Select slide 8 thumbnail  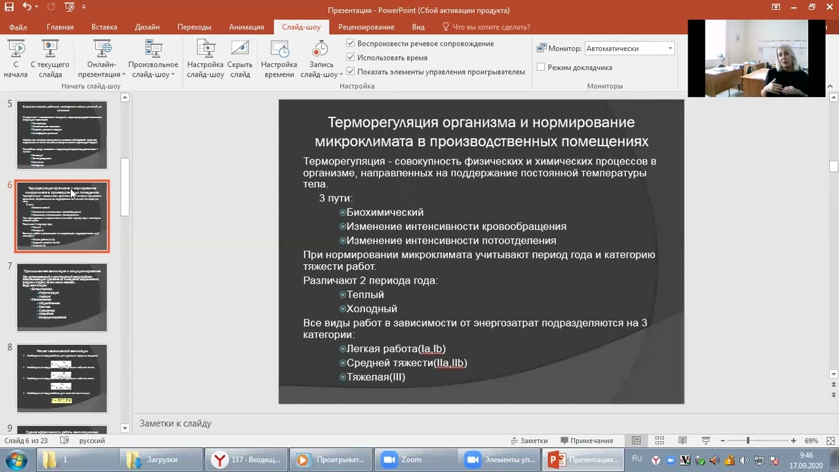[62, 378]
